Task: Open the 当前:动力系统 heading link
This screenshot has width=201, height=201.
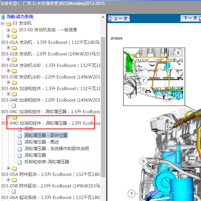Action: pyautogui.click(x=20, y=17)
